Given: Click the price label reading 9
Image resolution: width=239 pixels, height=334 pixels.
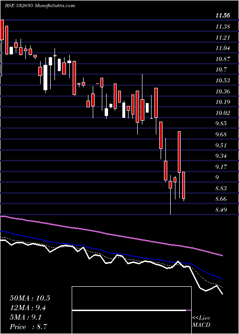Looking at the screenshot, I should click(217, 177).
